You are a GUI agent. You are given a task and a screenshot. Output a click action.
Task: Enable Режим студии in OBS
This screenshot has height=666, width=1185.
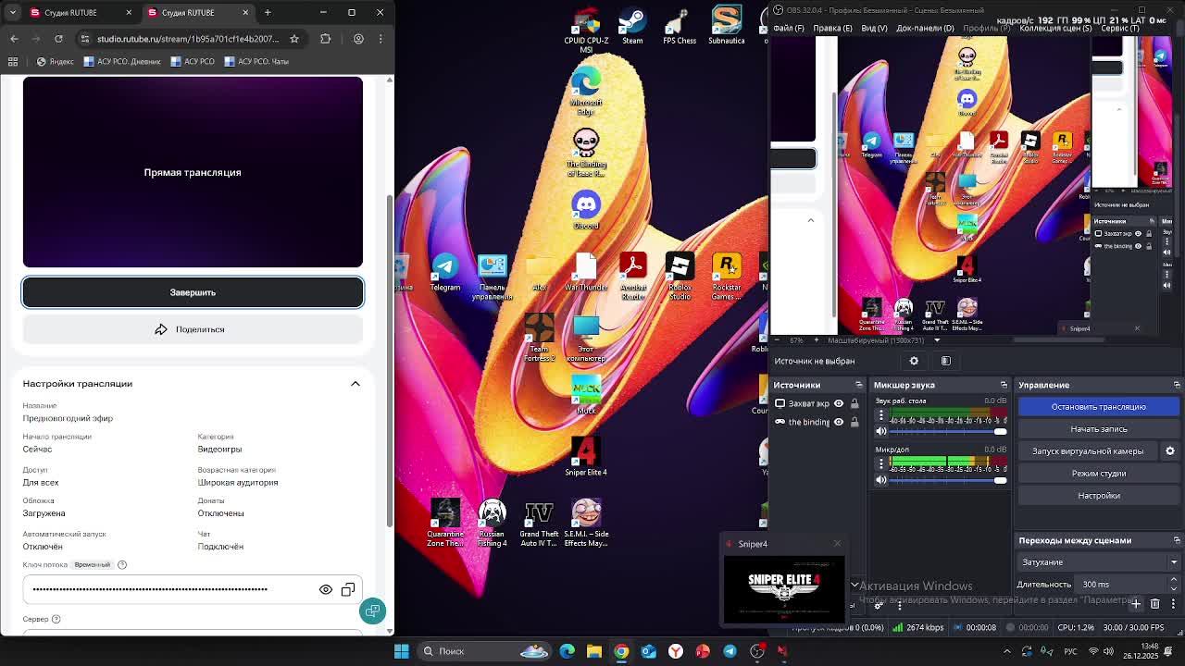1099,474
